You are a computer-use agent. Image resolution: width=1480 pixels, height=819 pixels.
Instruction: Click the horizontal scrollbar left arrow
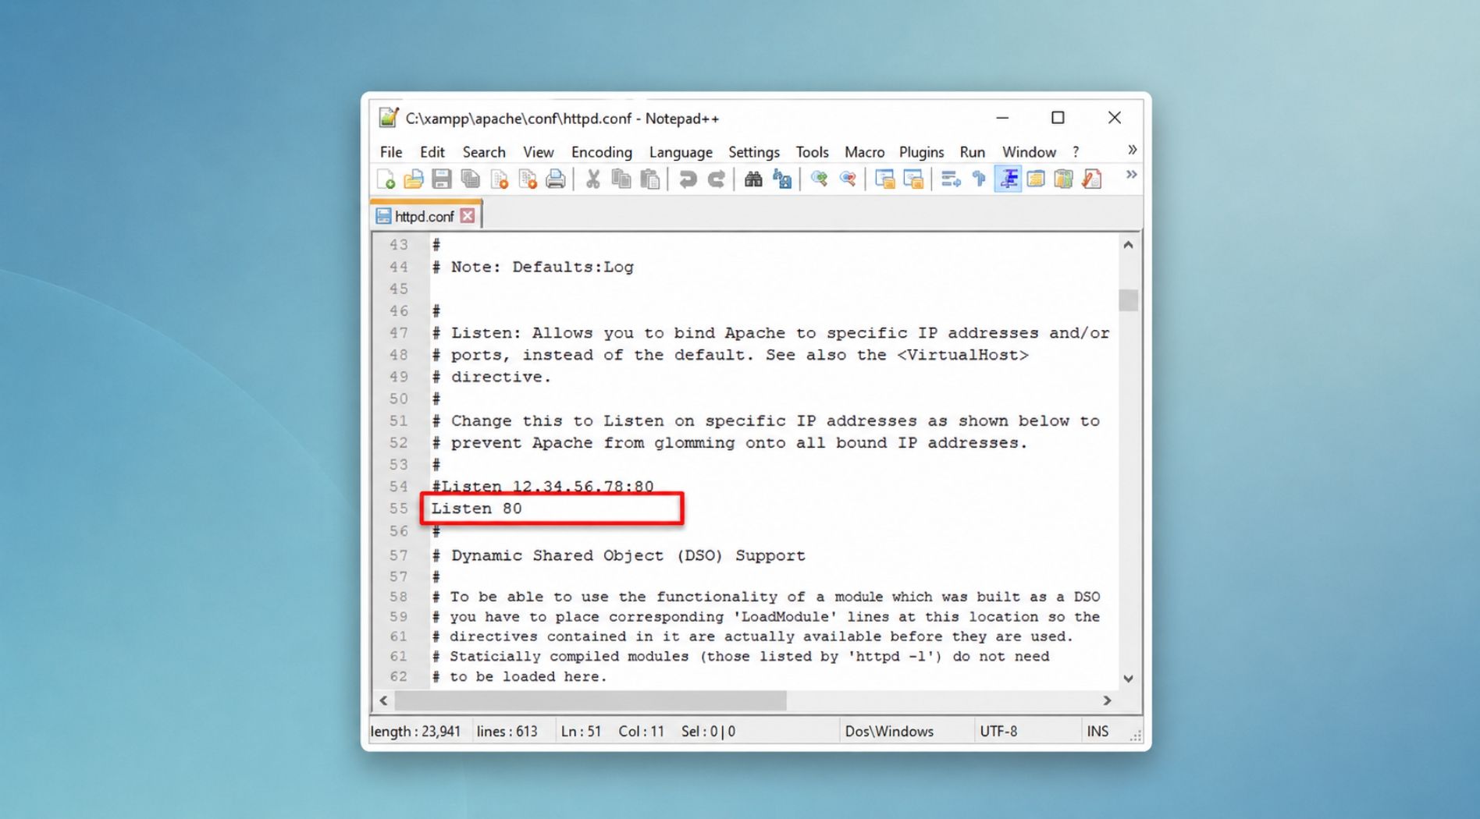pos(383,700)
